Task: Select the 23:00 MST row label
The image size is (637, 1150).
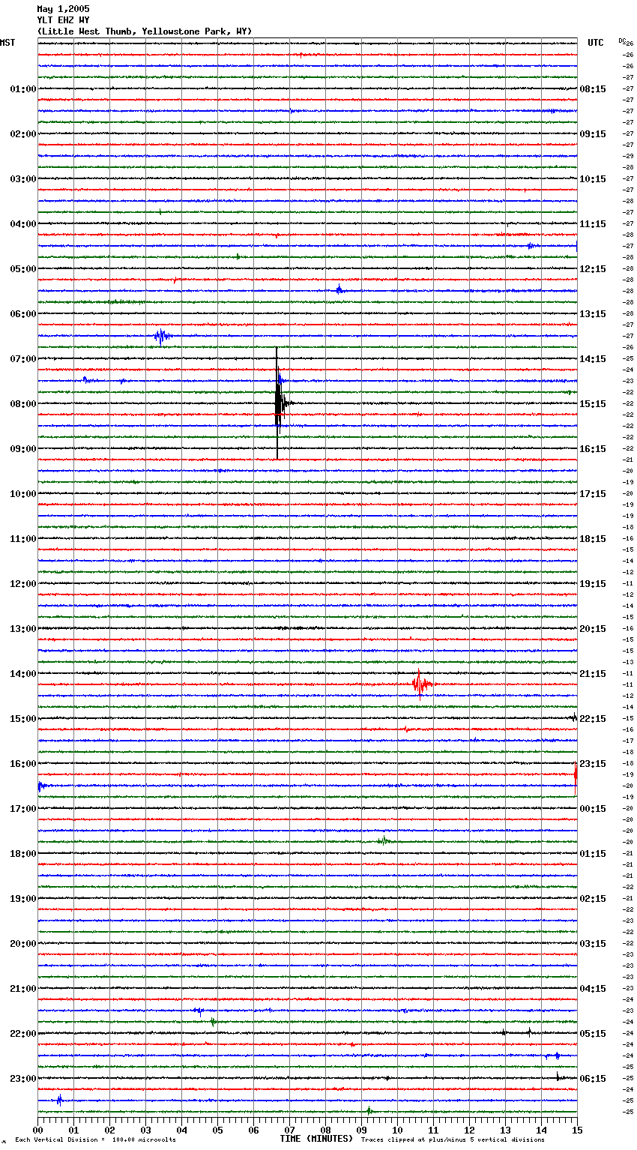Action: [22, 1079]
